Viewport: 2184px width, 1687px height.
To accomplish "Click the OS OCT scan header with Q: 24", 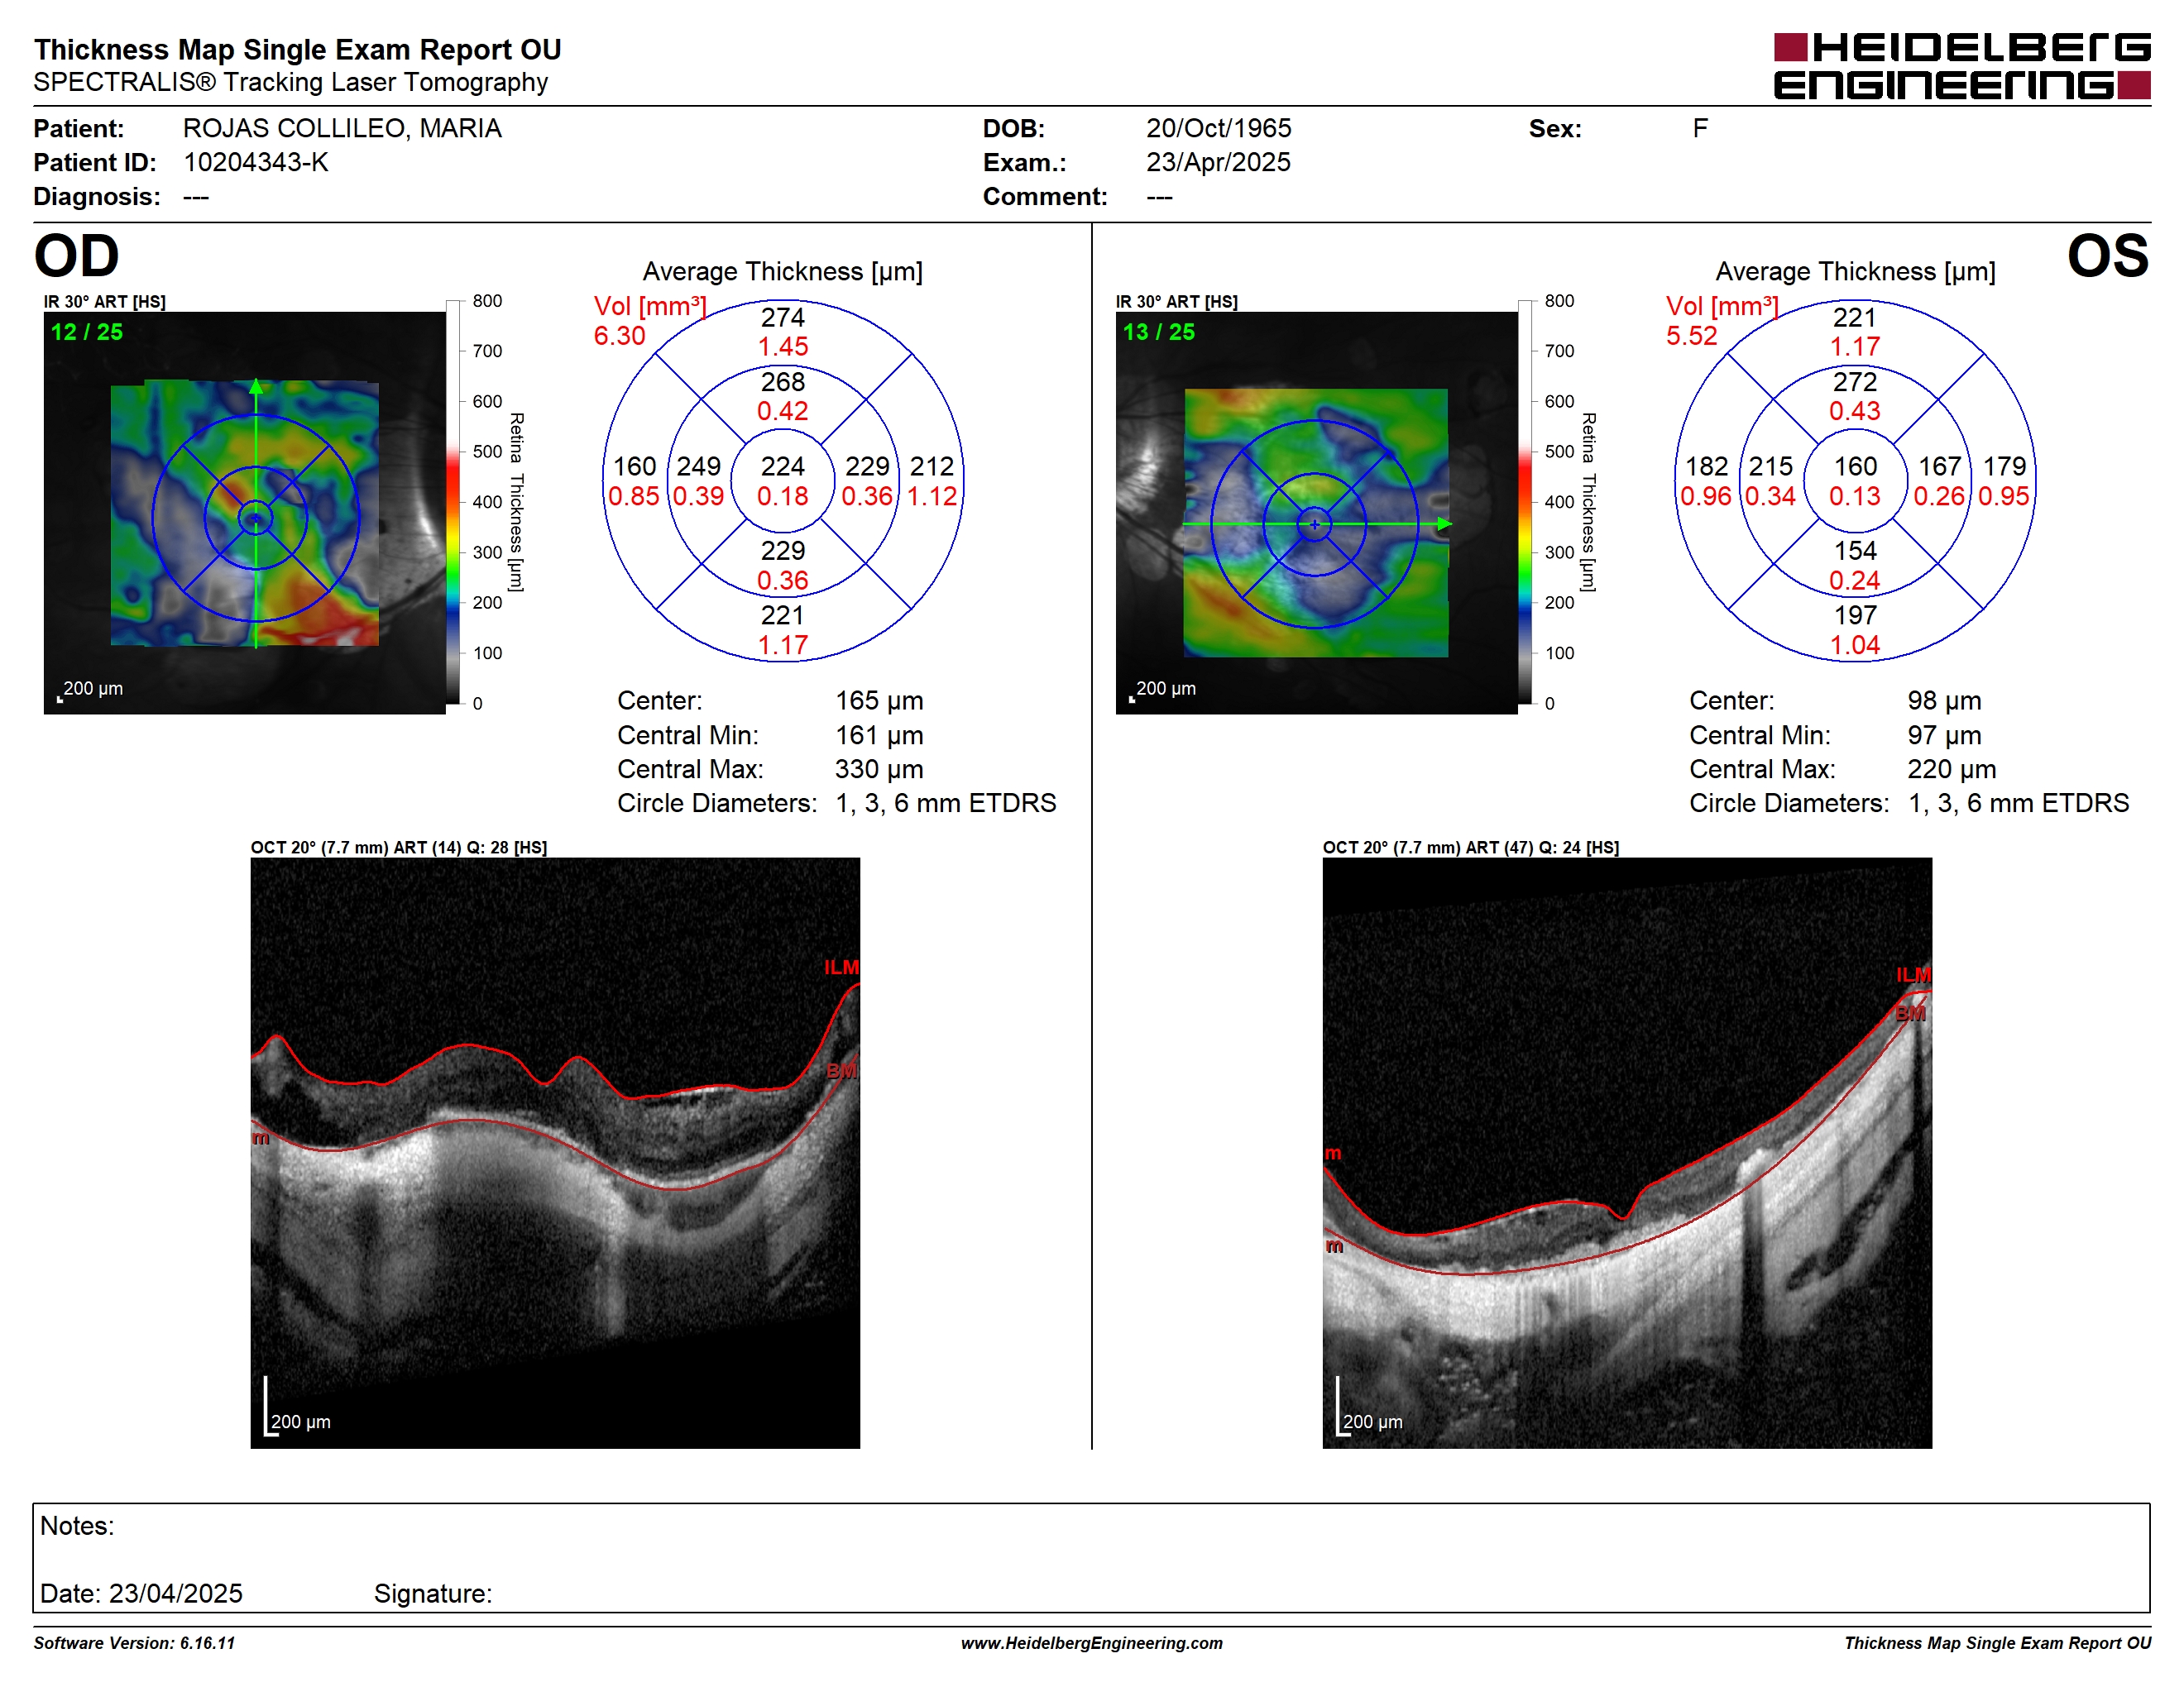I will (x=1471, y=848).
